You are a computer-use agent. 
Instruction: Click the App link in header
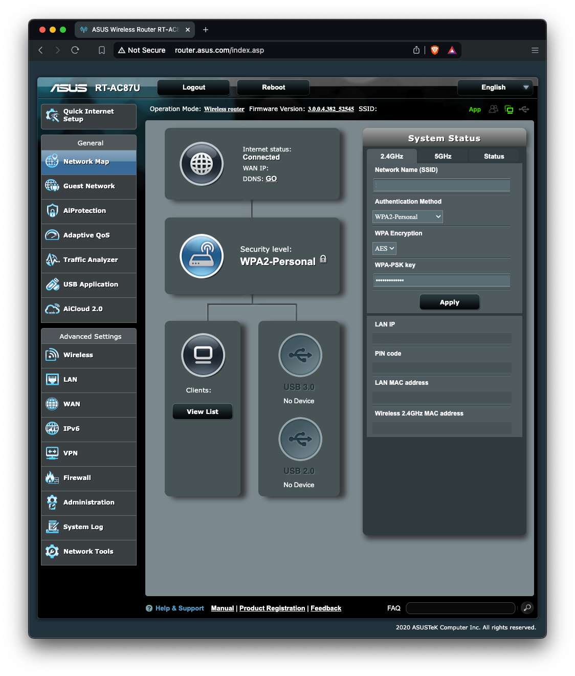[x=475, y=110]
